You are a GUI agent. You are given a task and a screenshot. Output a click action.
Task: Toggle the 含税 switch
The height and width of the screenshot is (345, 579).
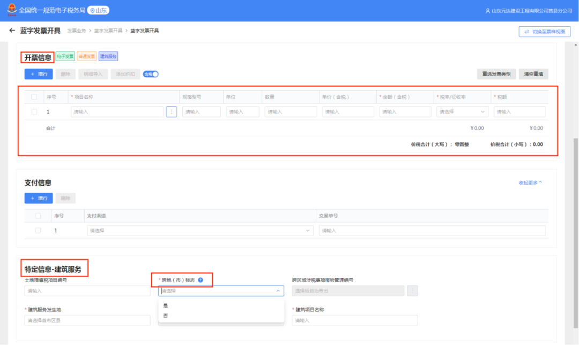coord(151,74)
